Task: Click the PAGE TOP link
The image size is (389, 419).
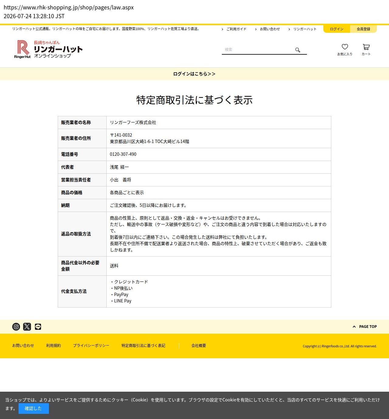Action: (x=365, y=327)
